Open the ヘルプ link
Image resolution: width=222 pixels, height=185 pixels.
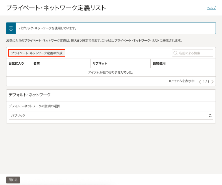pos(211,8)
